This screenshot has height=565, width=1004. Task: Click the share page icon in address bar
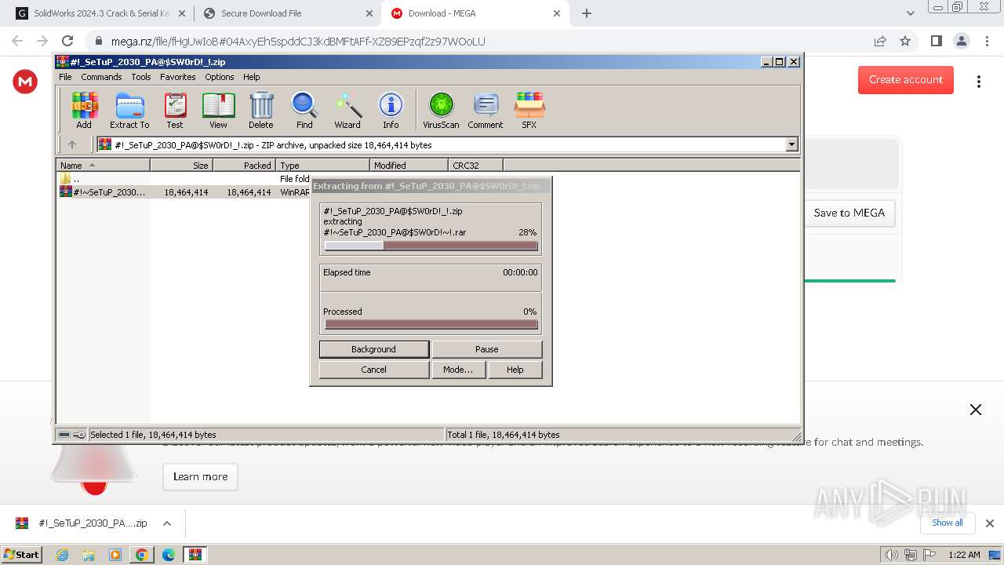(880, 41)
